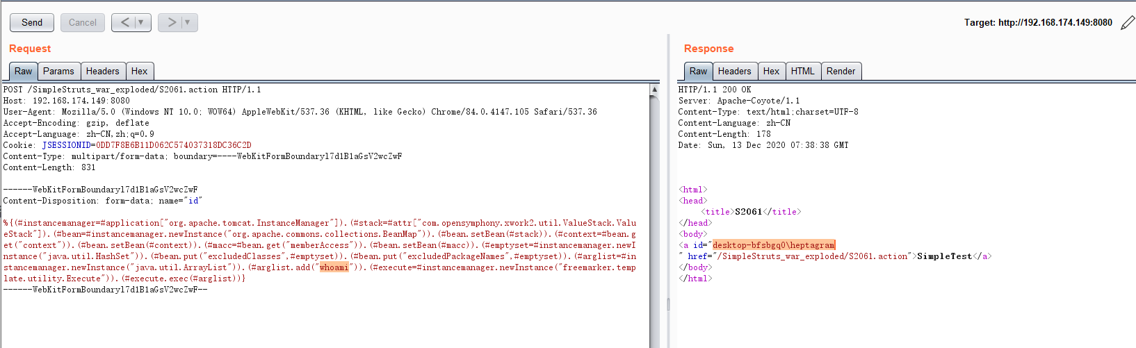The width and height of the screenshot is (1136, 348).
Task: Click the highlighted 'desktop-bfsbgq0\heptagram' response text
Action: [x=773, y=245]
